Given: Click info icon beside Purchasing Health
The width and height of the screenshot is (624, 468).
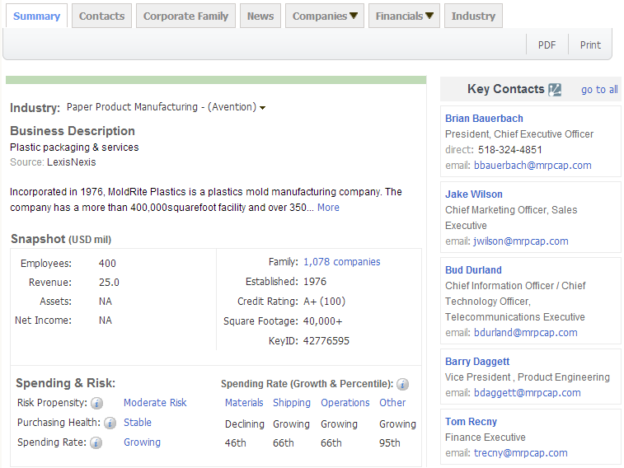Looking at the screenshot, I should (x=109, y=424).
